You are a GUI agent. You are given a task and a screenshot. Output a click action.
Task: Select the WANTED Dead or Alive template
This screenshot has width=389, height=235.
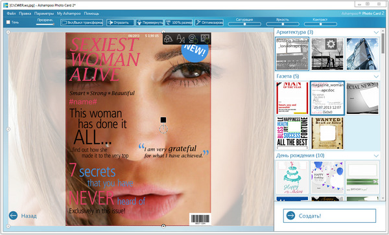pos(327,133)
